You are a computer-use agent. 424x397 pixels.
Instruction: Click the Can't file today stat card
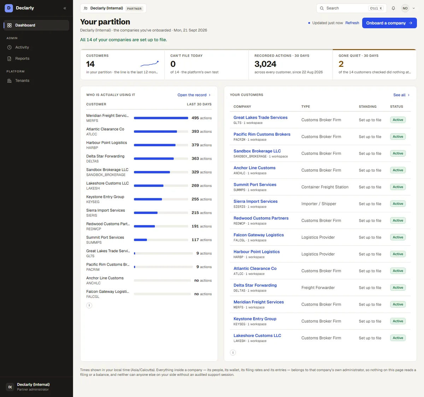[x=206, y=65]
